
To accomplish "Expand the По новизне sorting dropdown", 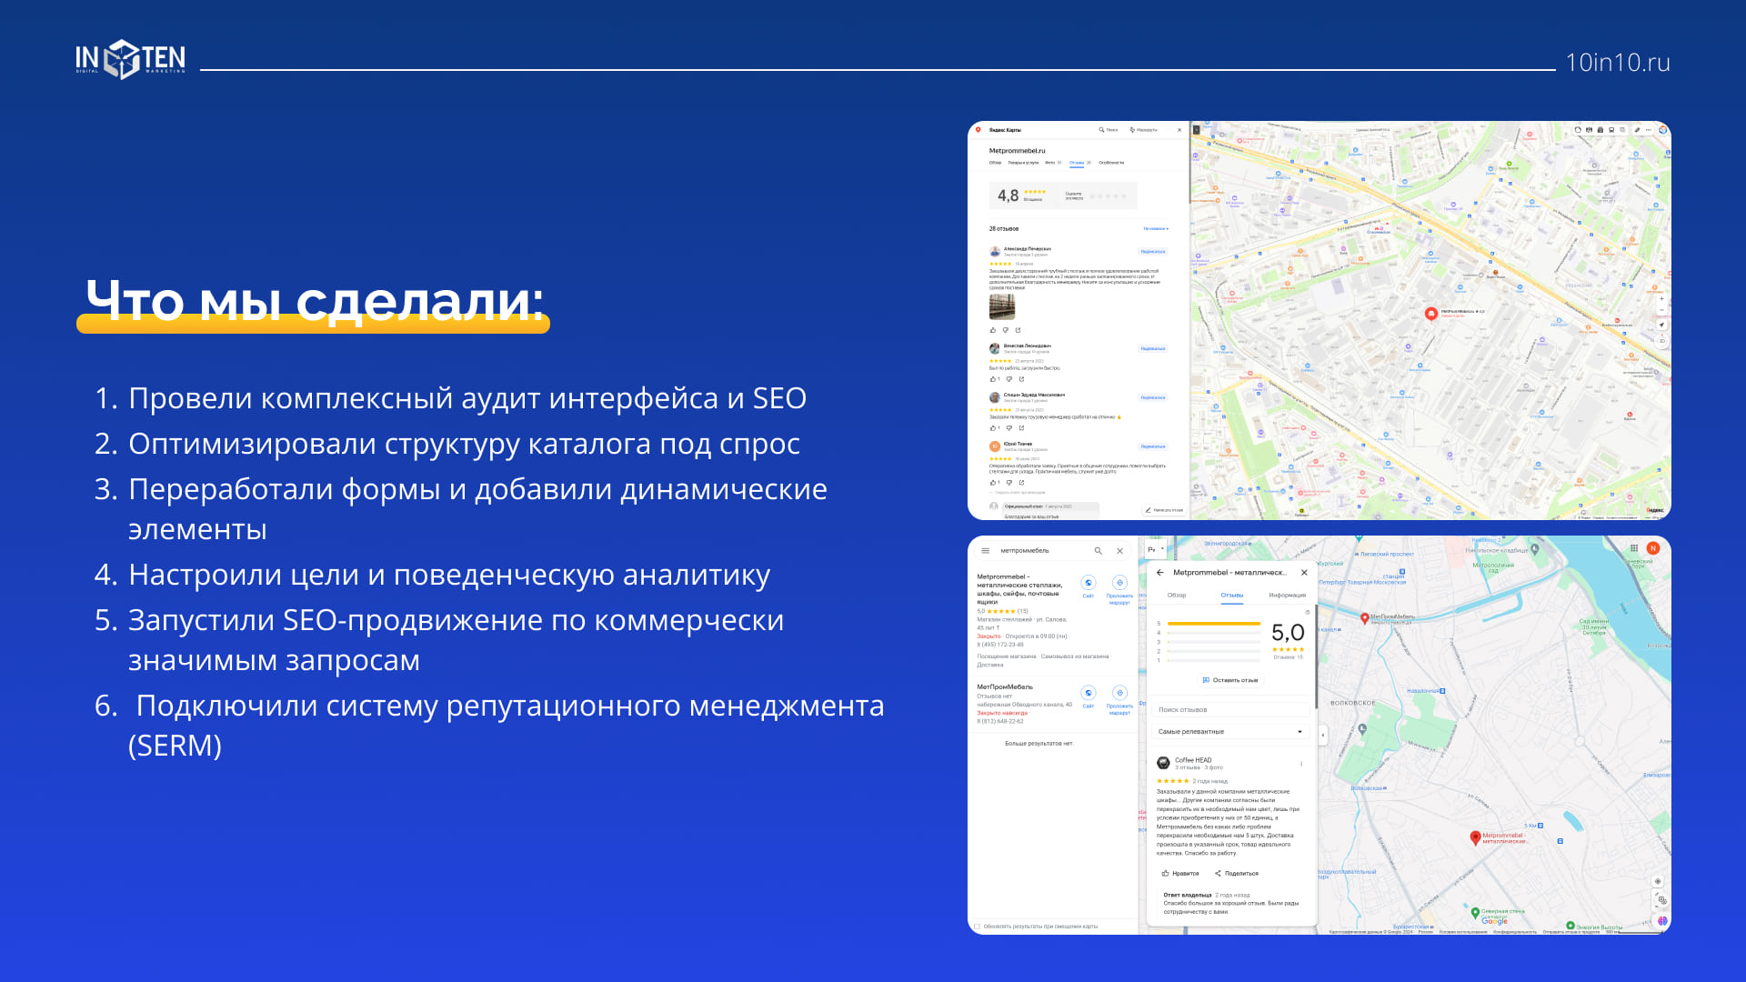I will (1155, 229).
